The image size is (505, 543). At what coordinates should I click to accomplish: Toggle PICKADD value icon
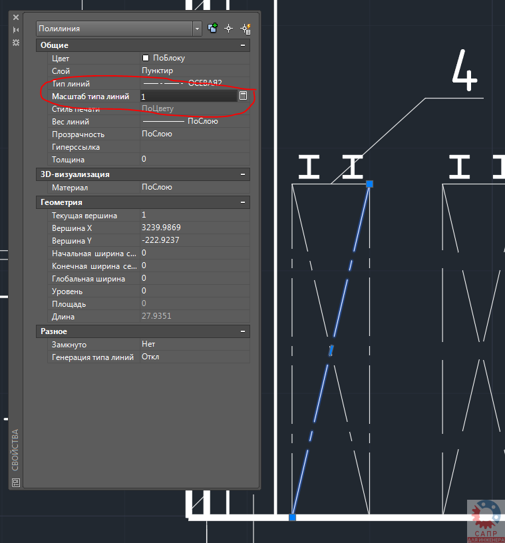coord(213,29)
